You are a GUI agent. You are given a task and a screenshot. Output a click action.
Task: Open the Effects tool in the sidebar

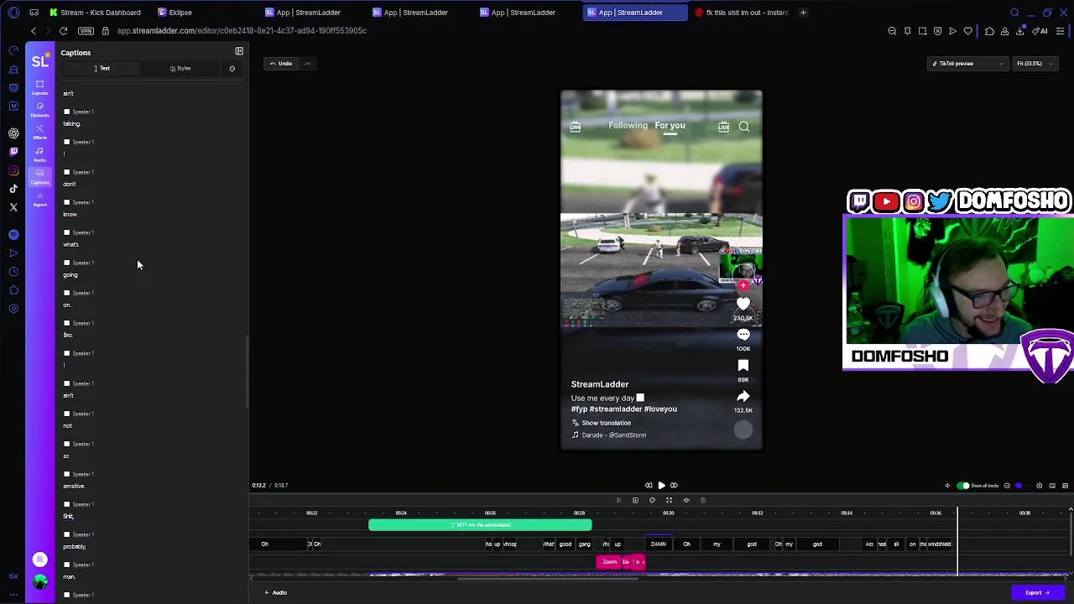[x=39, y=132]
